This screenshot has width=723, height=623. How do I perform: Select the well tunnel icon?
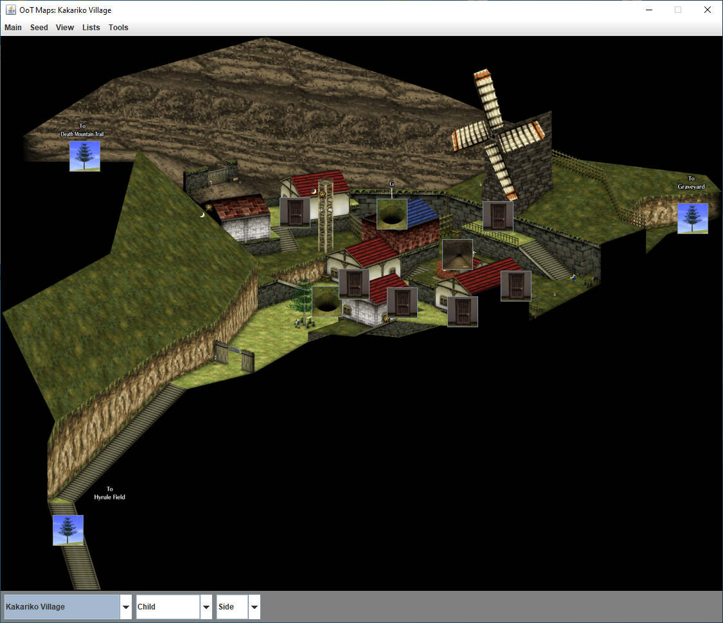(x=458, y=255)
